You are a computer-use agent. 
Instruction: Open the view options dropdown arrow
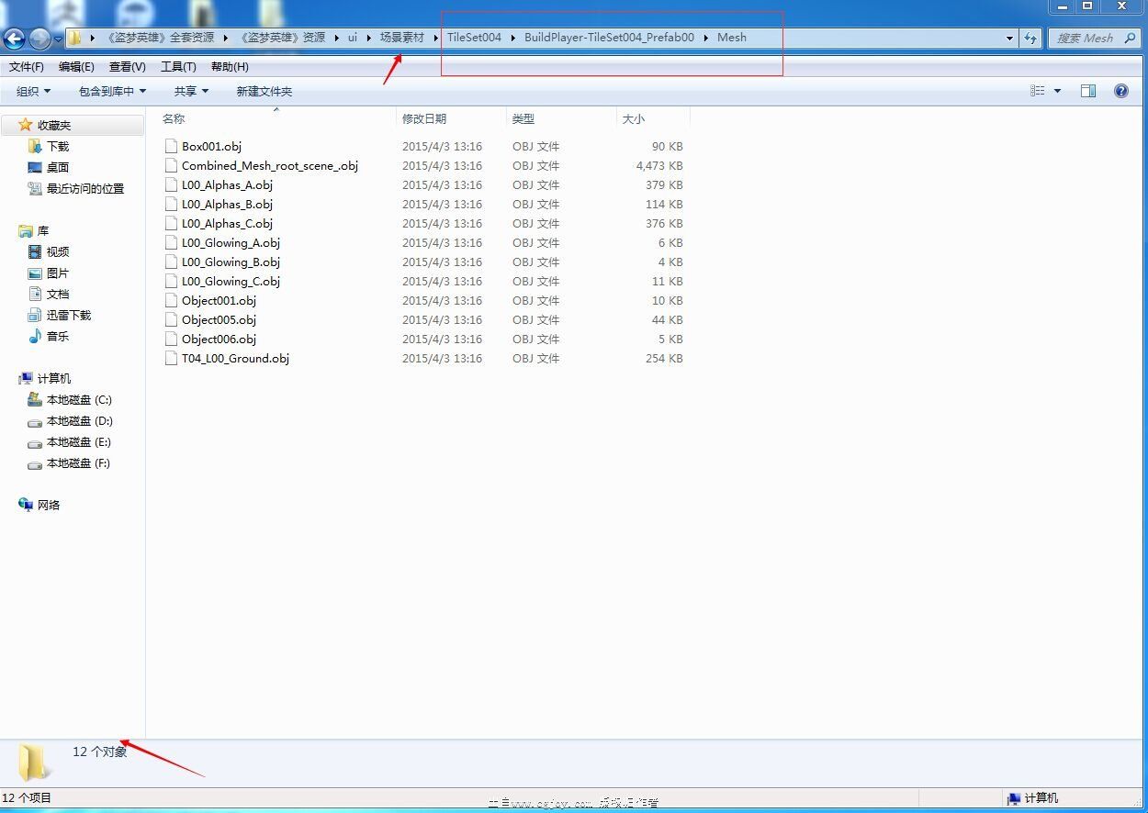[x=1057, y=91]
